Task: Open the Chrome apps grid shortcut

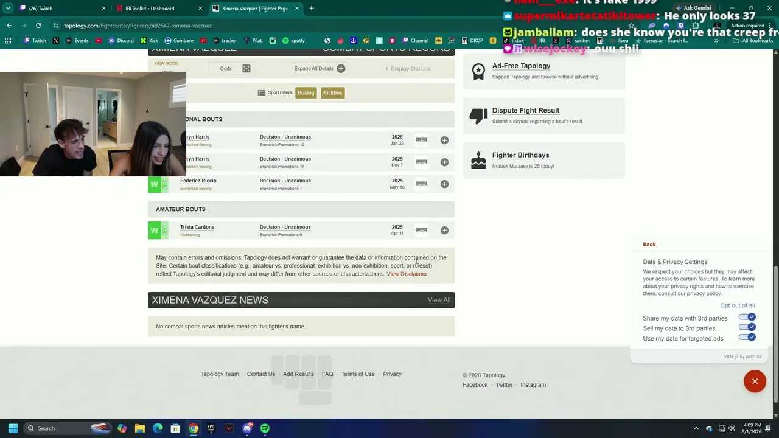Action: click(x=8, y=41)
